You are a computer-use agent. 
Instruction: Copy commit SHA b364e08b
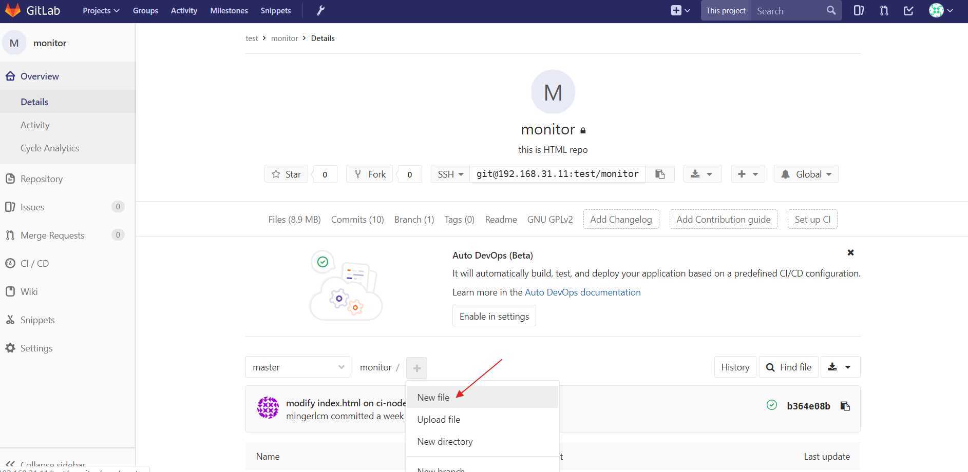845,406
